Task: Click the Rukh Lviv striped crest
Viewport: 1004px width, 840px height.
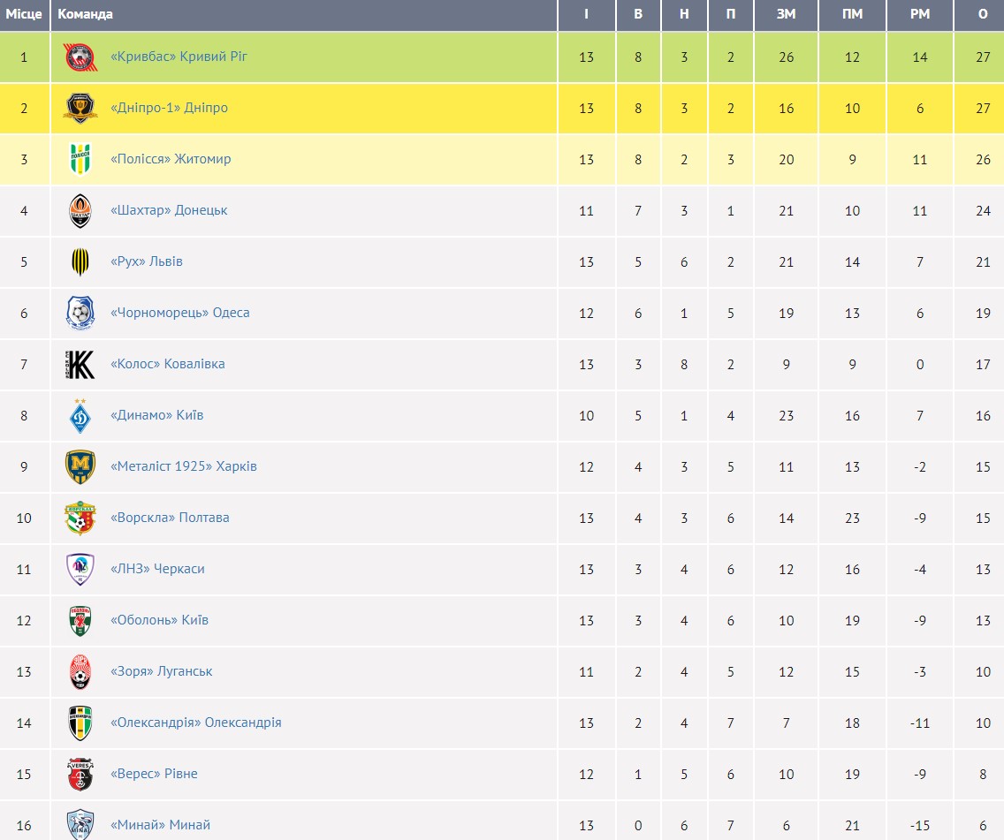Action: (x=80, y=262)
